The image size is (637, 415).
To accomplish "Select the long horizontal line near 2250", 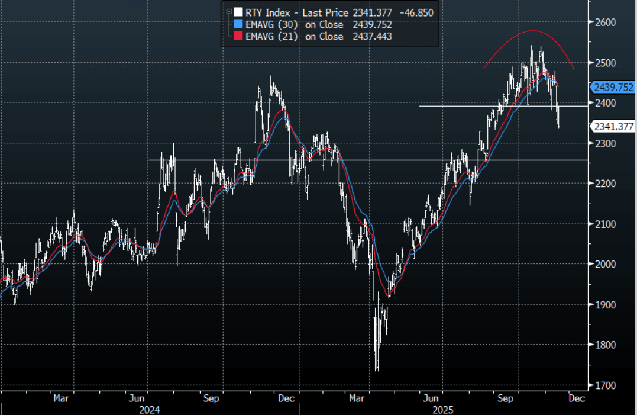I will (x=355, y=160).
